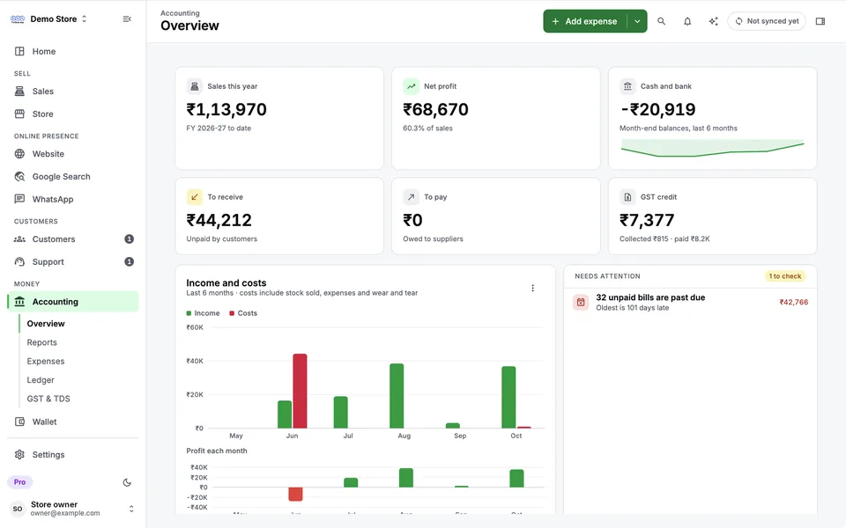Click the Accounting bank icon in the sidebar
The width and height of the screenshot is (846, 528).
point(19,301)
